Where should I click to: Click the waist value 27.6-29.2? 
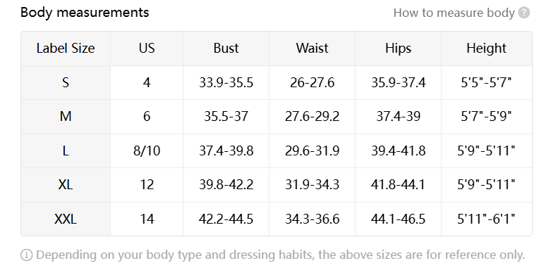coord(312,116)
